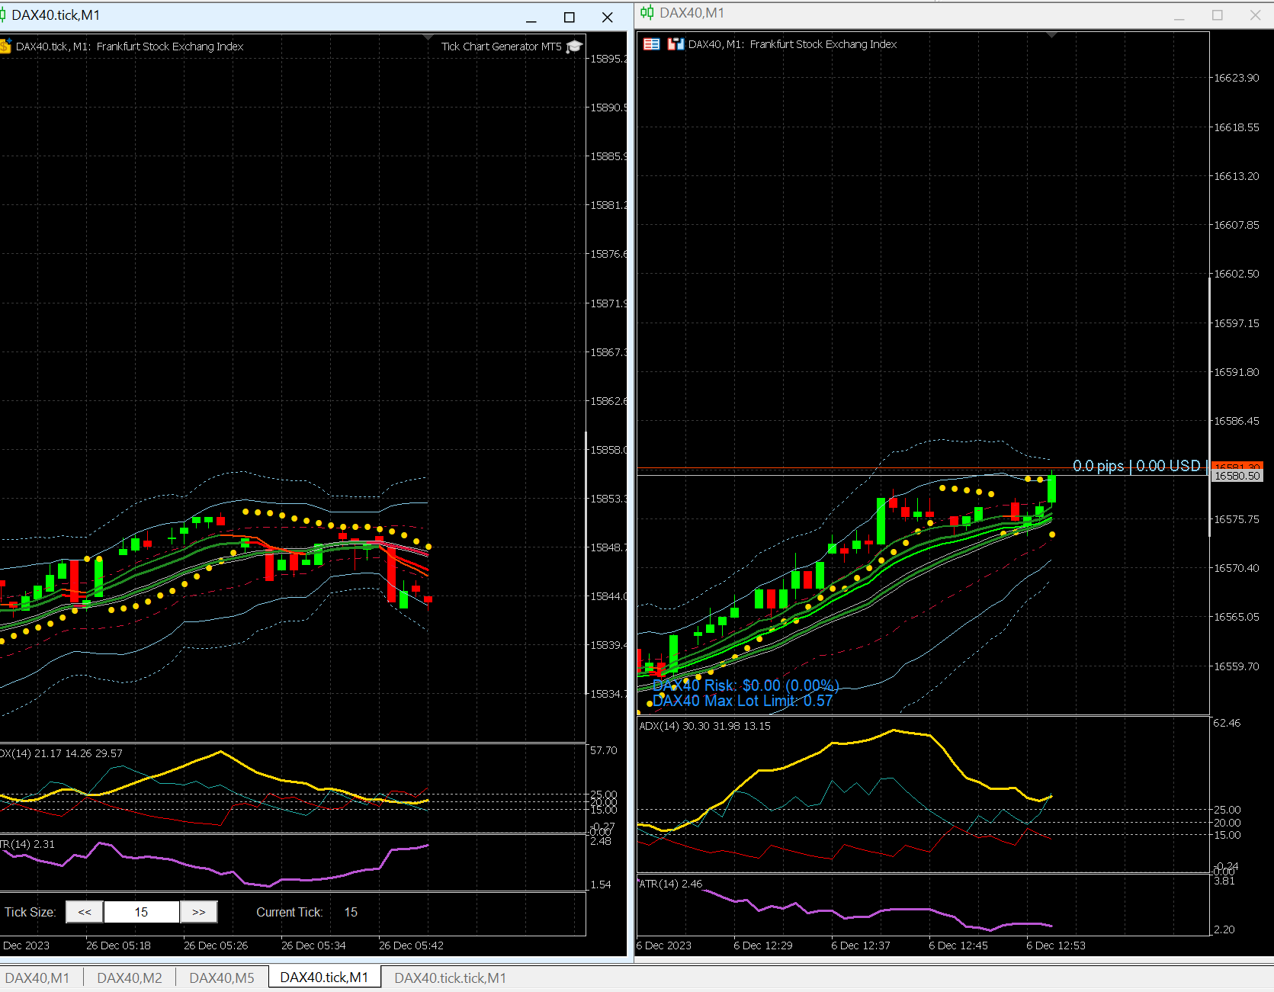The height and width of the screenshot is (992, 1274).
Task: Click the candlestick icon in DAX40,M1 window title
Action: pos(647,12)
